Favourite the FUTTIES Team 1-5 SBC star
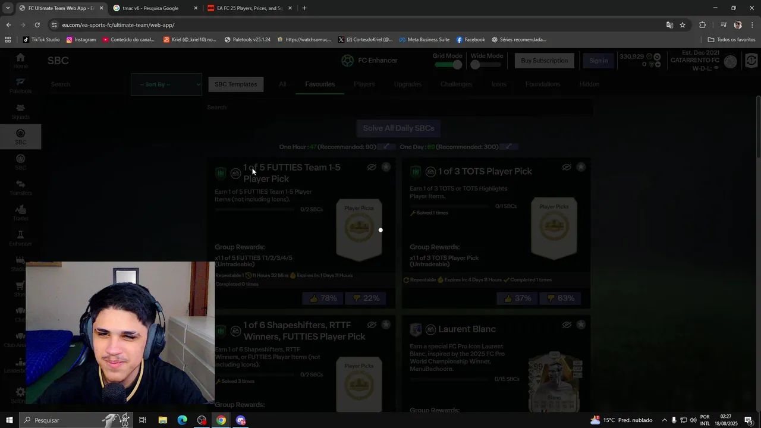761x428 pixels. click(x=386, y=167)
